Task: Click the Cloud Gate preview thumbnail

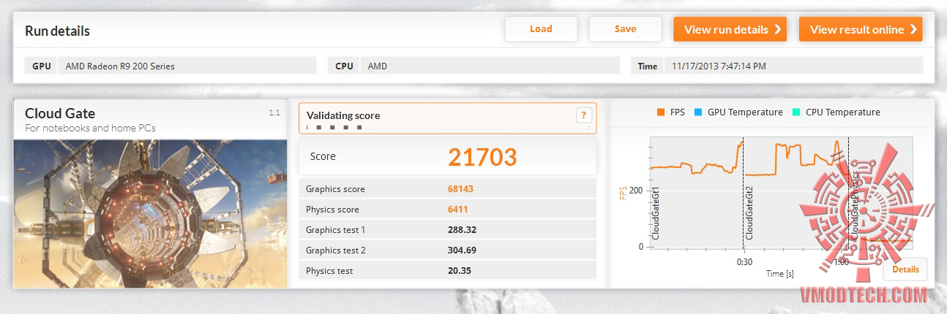Action: point(150,212)
